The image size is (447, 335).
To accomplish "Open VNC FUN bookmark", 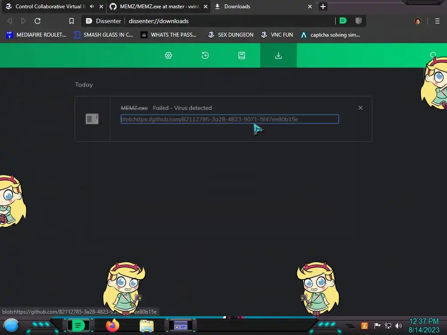I will (277, 35).
